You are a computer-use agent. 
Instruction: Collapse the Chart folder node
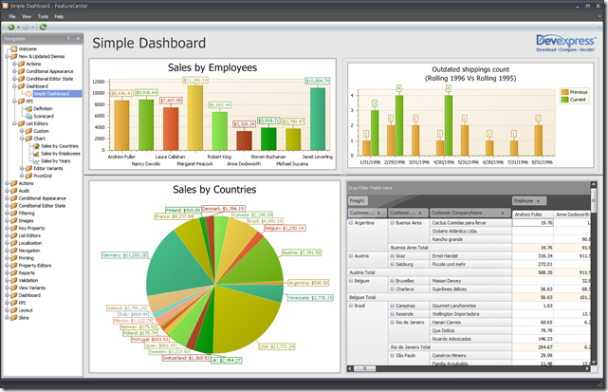coord(22,139)
